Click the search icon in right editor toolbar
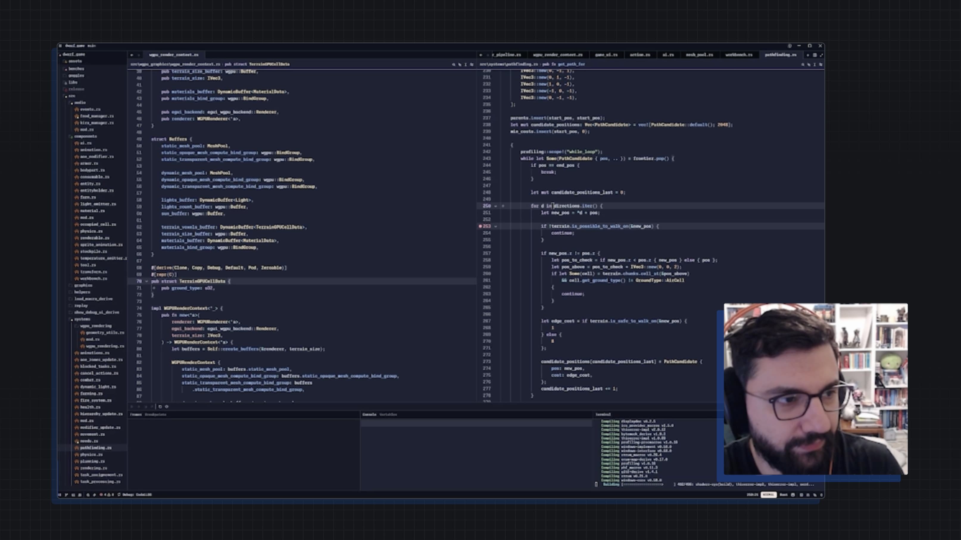 (802, 65)
